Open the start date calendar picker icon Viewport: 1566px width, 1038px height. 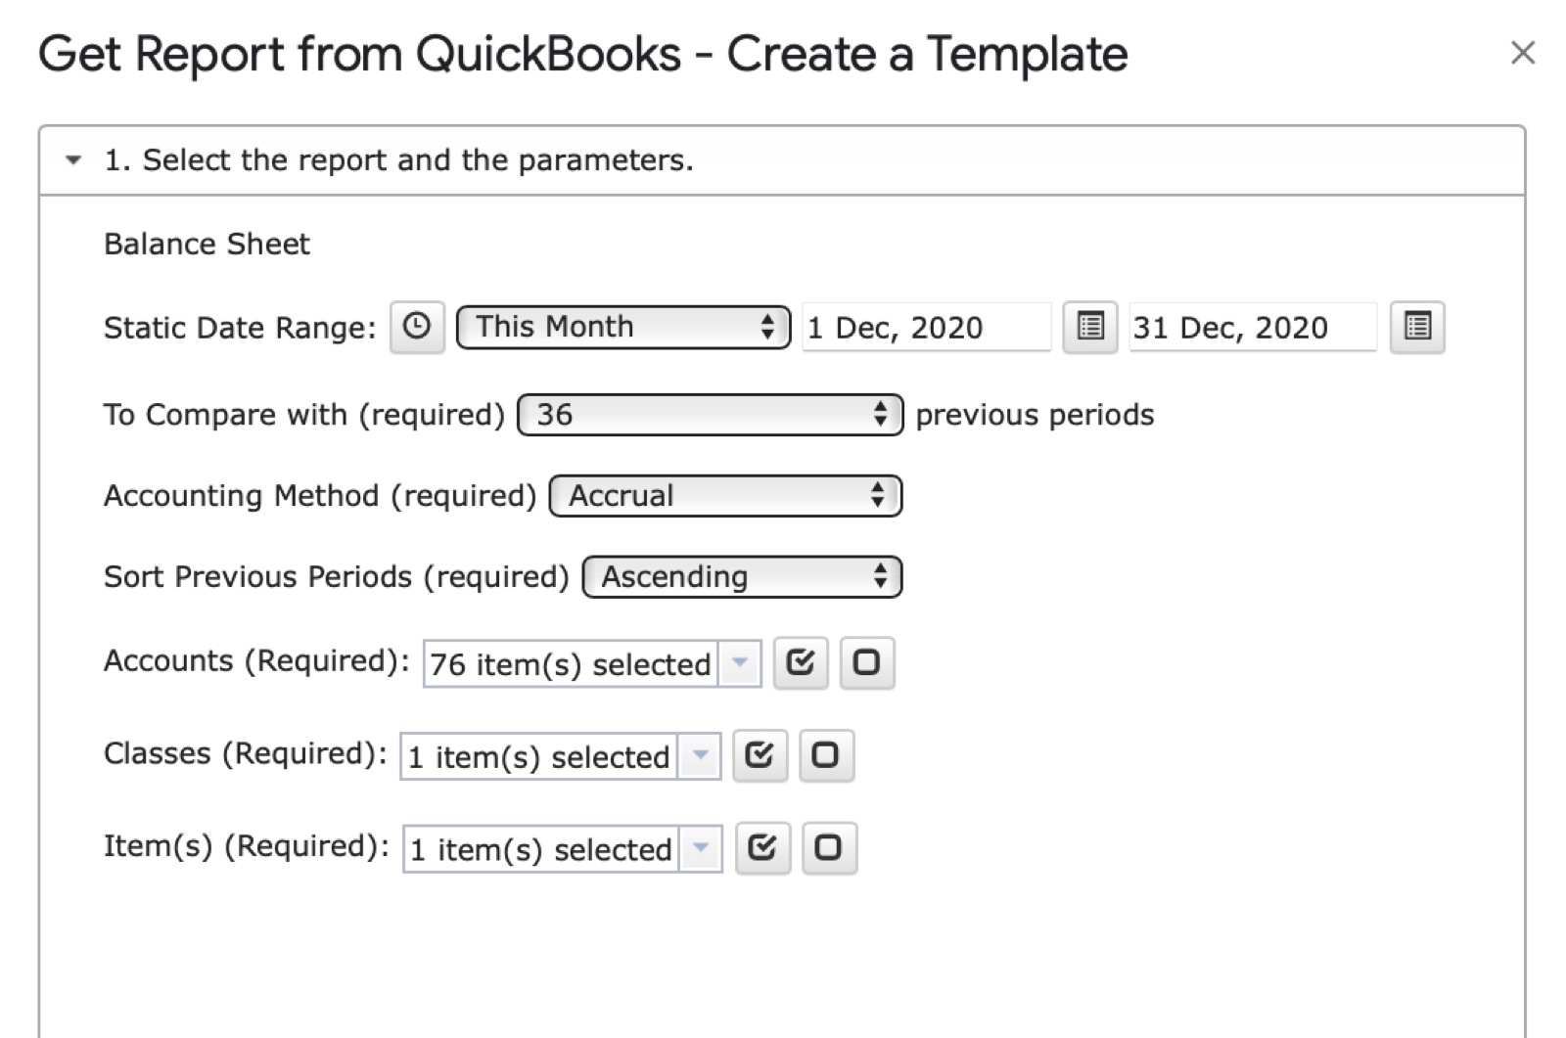[1090, 327]
